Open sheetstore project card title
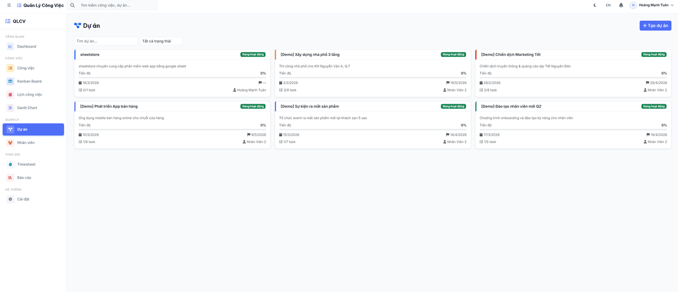The image size is (678, 292). pos(90,54)
